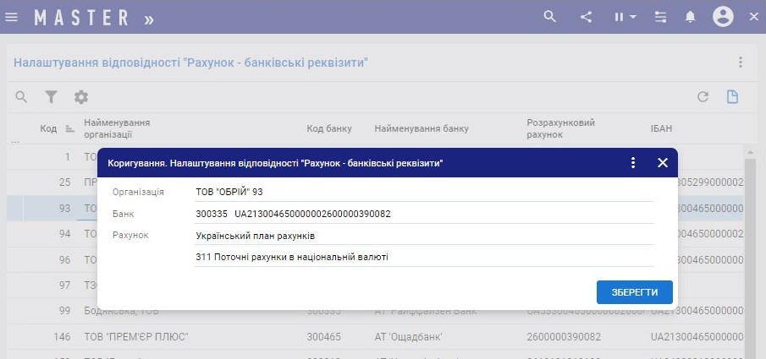Save changes with ЗБЕРЕГТИ button
The width and height of the screenshot is (766, 359).
pyautogui.click(x=635, y=292)
